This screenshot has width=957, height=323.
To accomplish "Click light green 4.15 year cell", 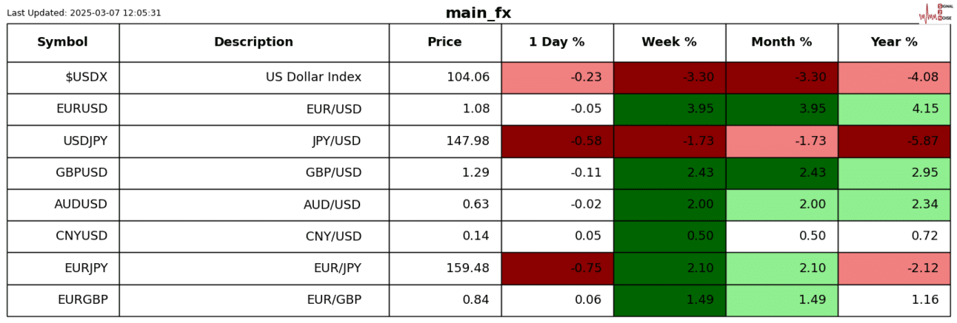I will click(894, 109).
